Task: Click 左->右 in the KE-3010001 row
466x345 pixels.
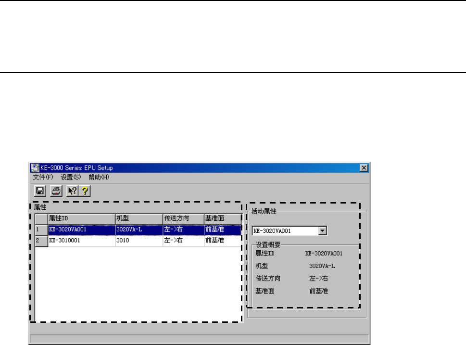Action: click(x=183, y=241)
